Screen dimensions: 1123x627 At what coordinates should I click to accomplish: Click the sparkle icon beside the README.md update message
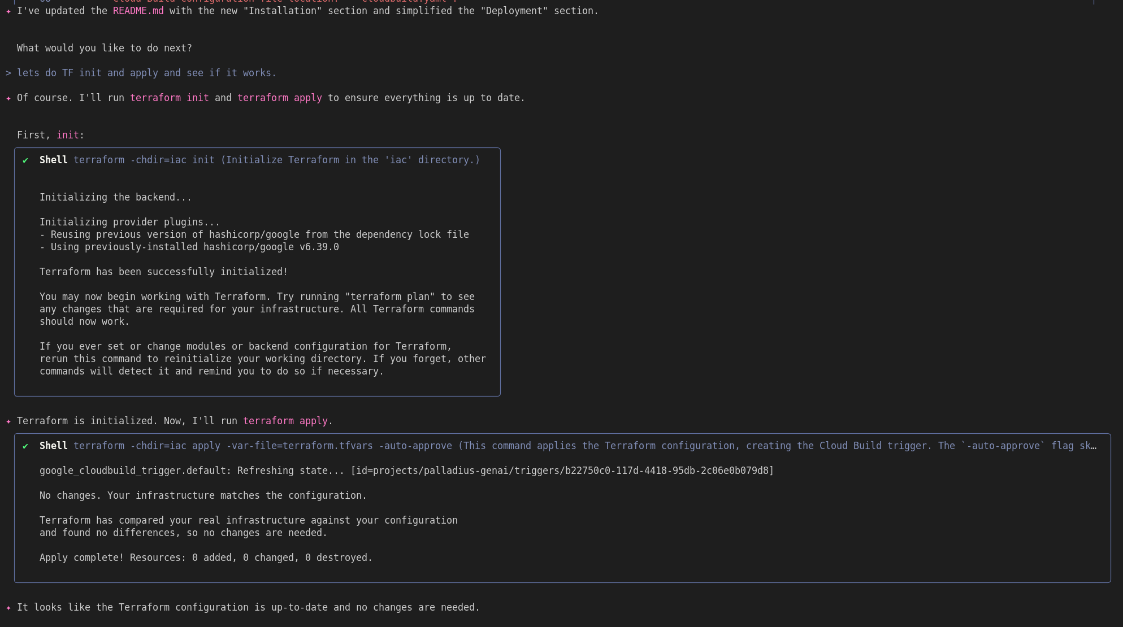8,11
